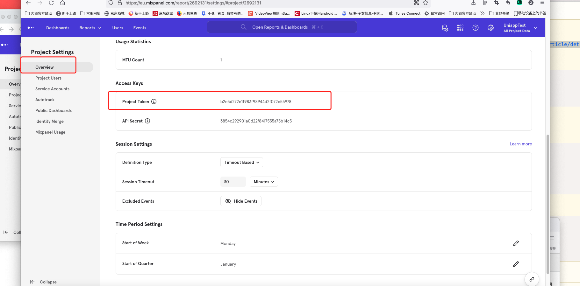Open the 常用网址 bookmarks folder
This screenshot has width=580, height=286.
point(90,13)
